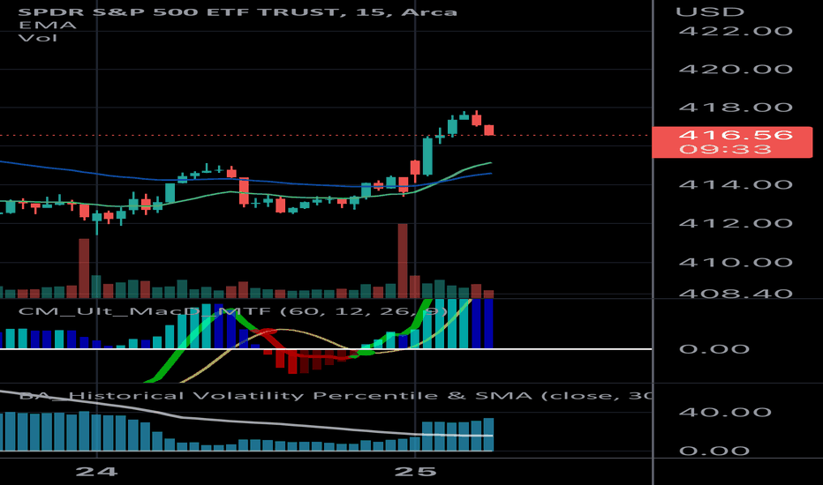Open the CM_Ult_MacD_MTF indicator legend
The width and height of the screenshot is (823, 485).
[x=232, y=311]
